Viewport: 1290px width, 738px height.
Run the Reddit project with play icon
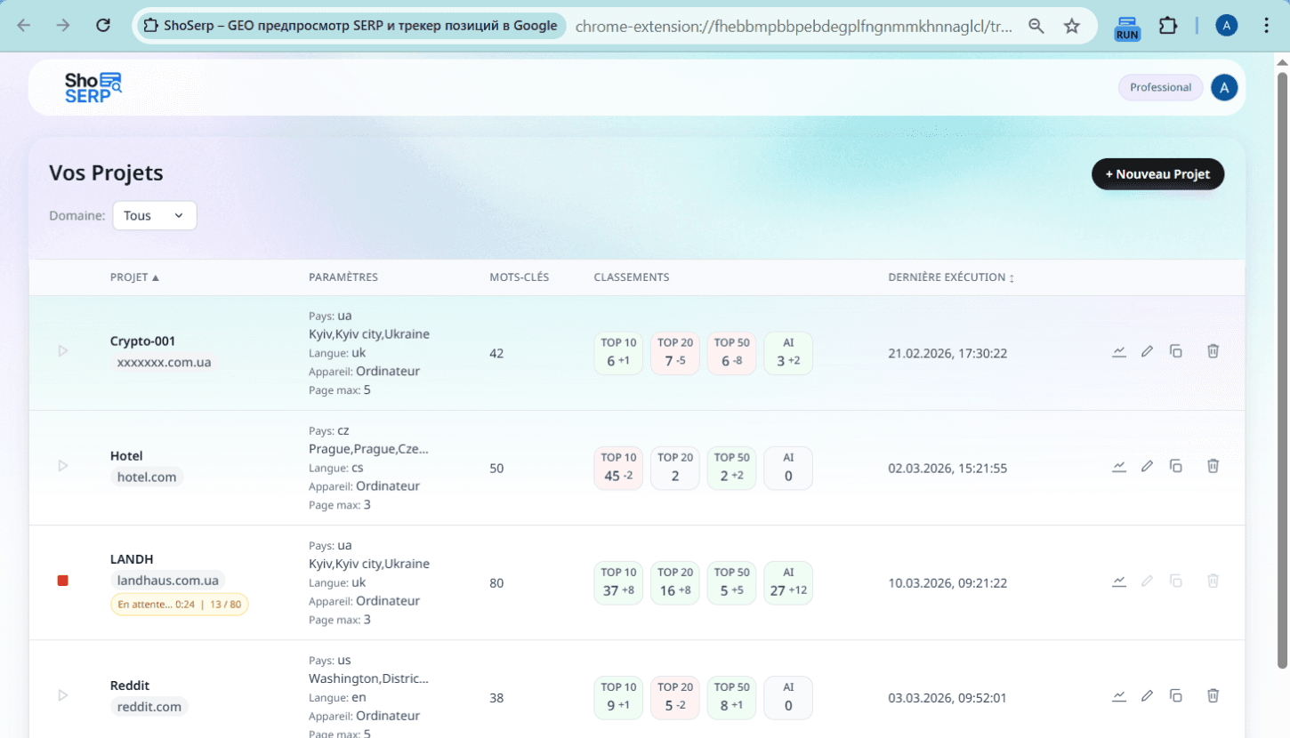click(x=63, y=695)
